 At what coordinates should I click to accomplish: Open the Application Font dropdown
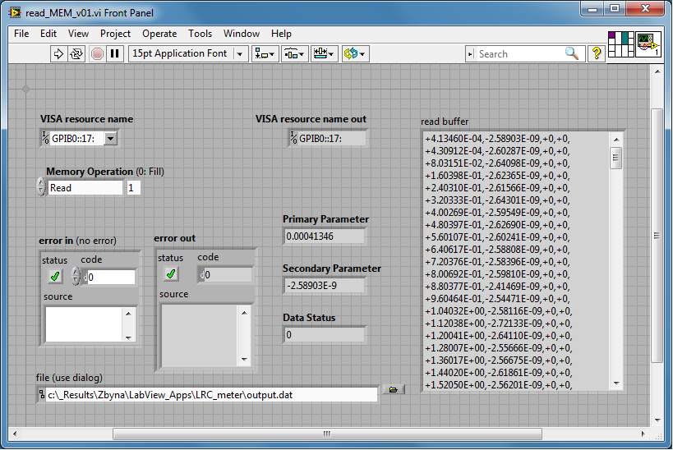[x=239, y=54]
